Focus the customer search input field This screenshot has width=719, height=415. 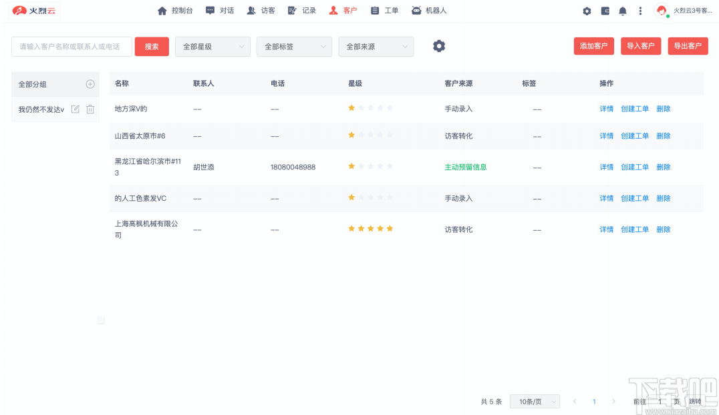71,47
